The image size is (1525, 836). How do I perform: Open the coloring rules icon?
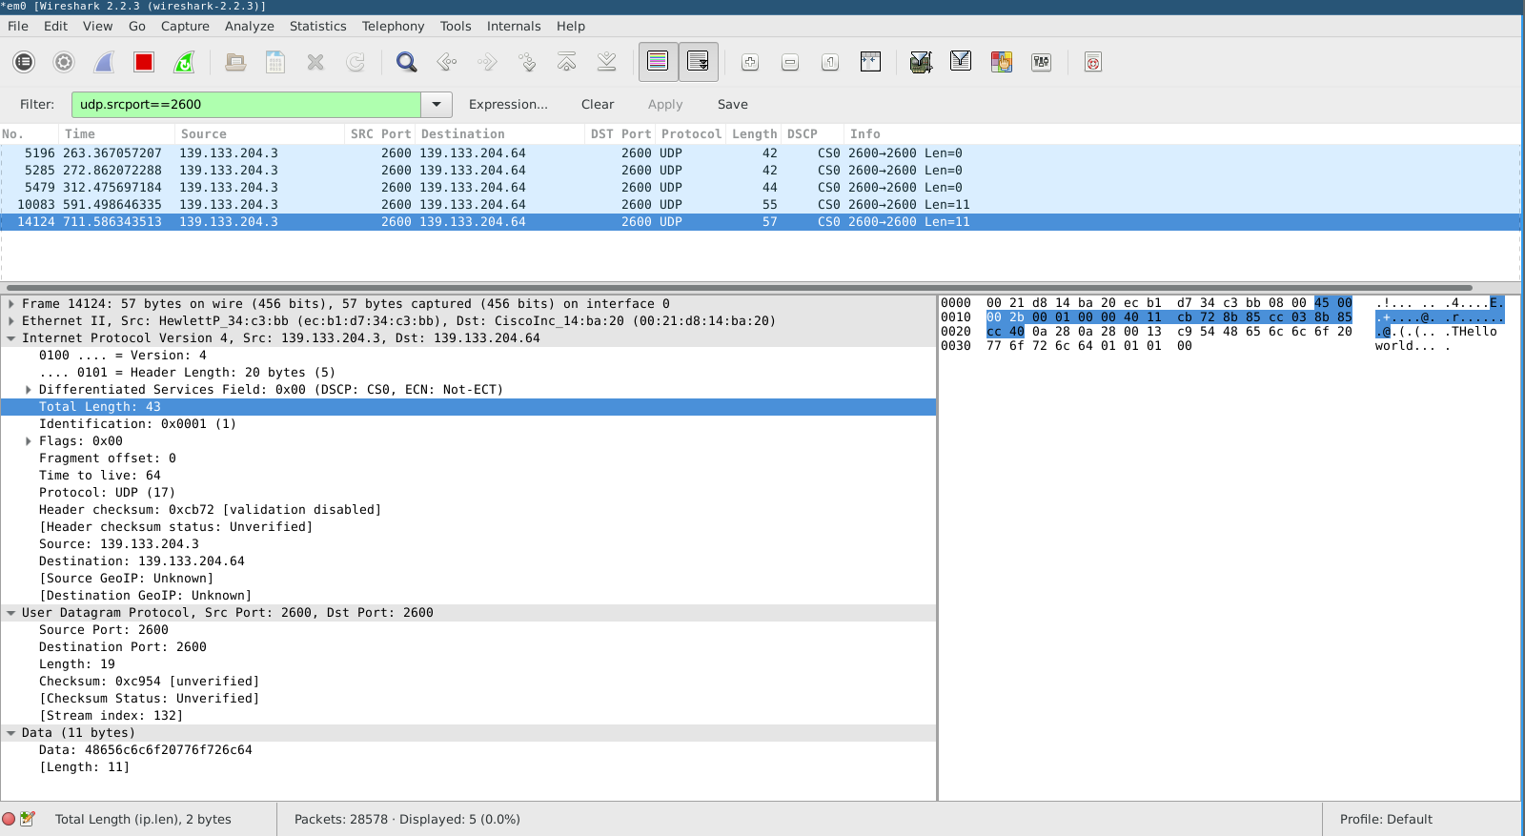[1001, 63]
